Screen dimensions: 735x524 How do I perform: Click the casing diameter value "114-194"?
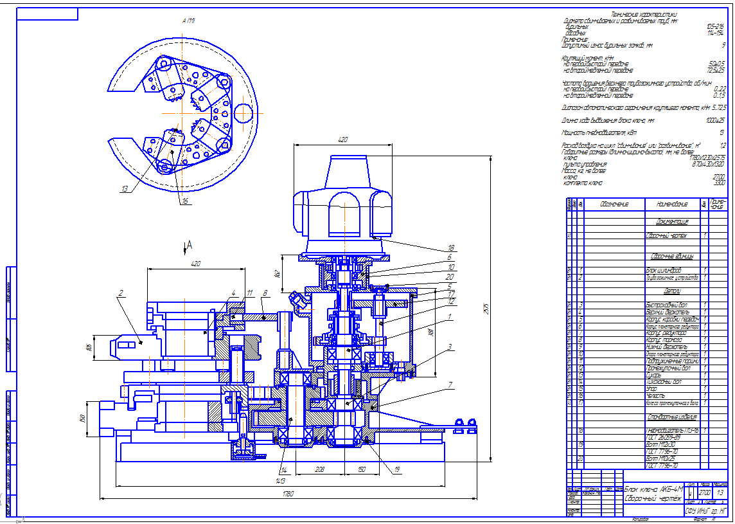(x=716, y=33)
